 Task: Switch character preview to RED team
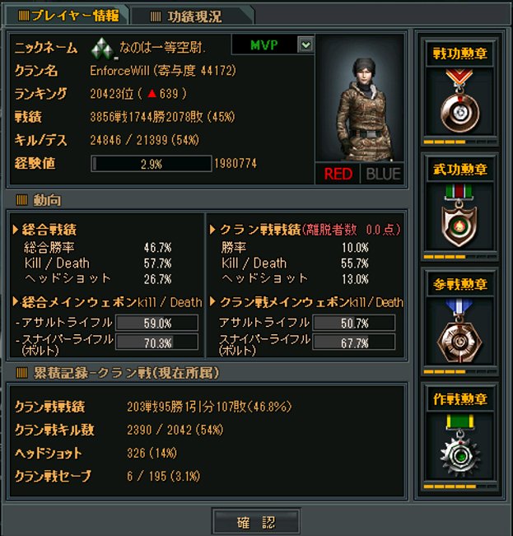338,174
